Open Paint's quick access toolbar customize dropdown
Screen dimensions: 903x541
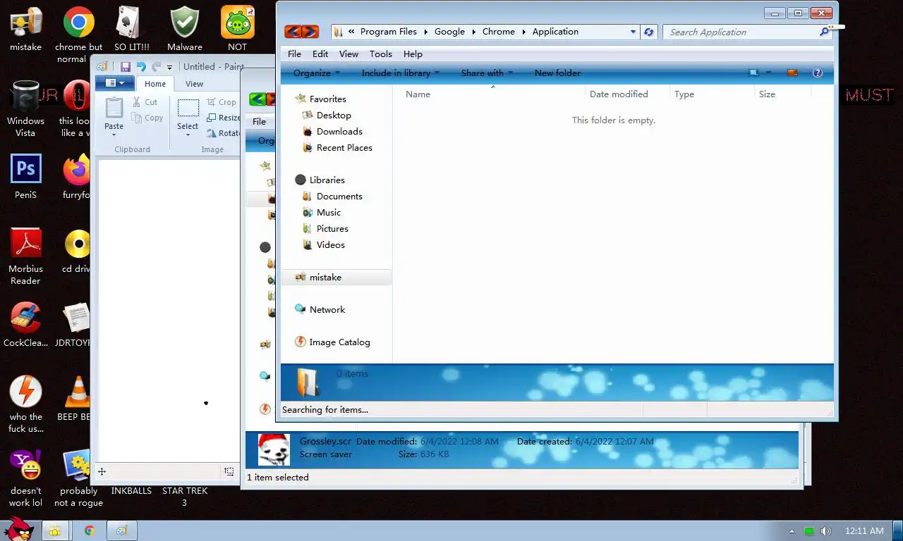pyautogui.click(x=169, y=68)
